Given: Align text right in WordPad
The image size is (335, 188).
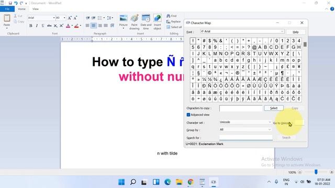Looking at the screenshot, I should pos(100,26).
